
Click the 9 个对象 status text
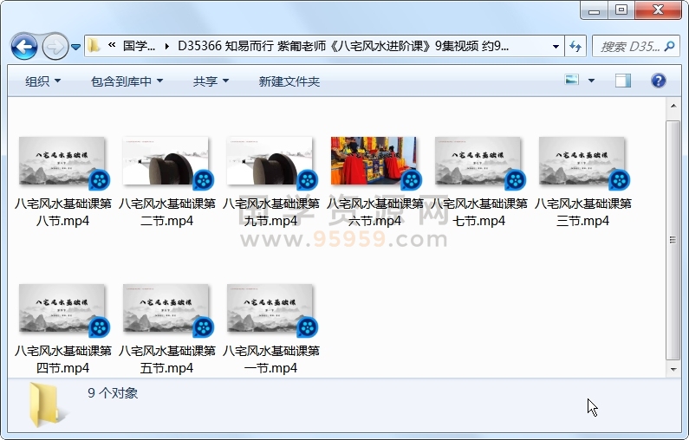(x=113, y=393)
